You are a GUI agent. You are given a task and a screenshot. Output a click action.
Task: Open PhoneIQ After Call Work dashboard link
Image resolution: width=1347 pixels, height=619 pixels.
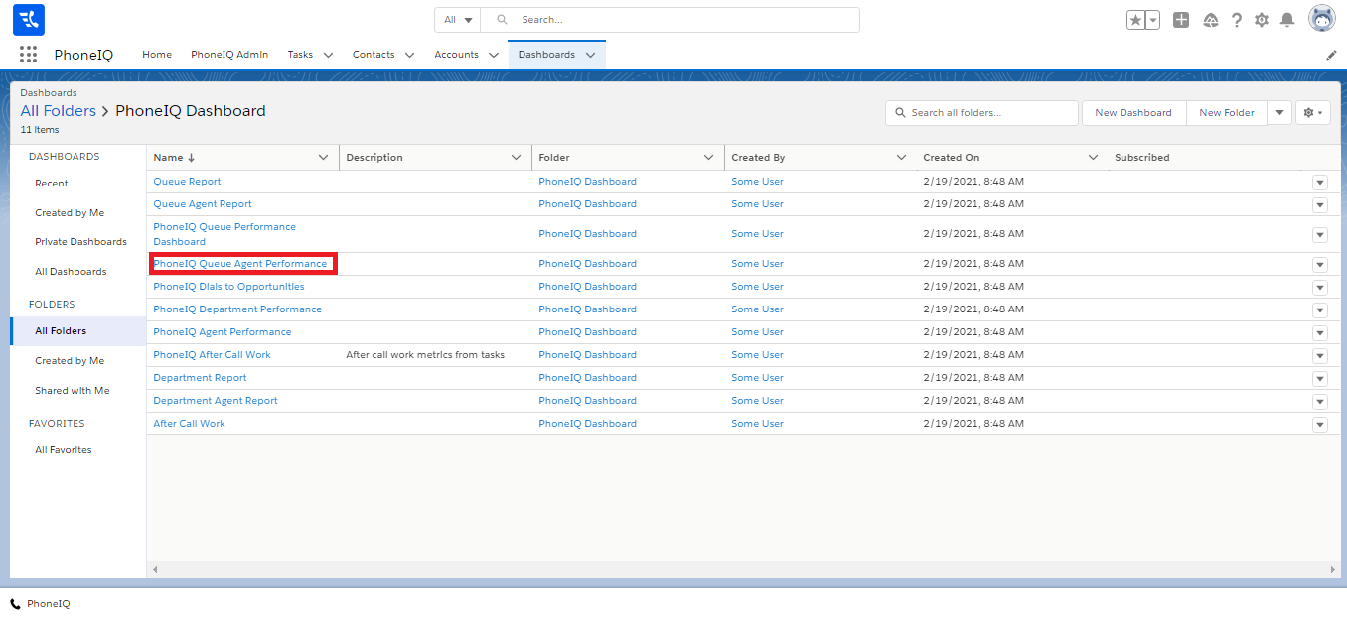click(212, 355)
